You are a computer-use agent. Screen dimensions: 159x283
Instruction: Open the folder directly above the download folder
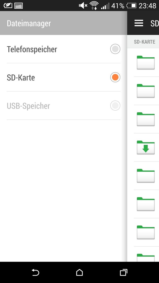click(x=146, y=119)
